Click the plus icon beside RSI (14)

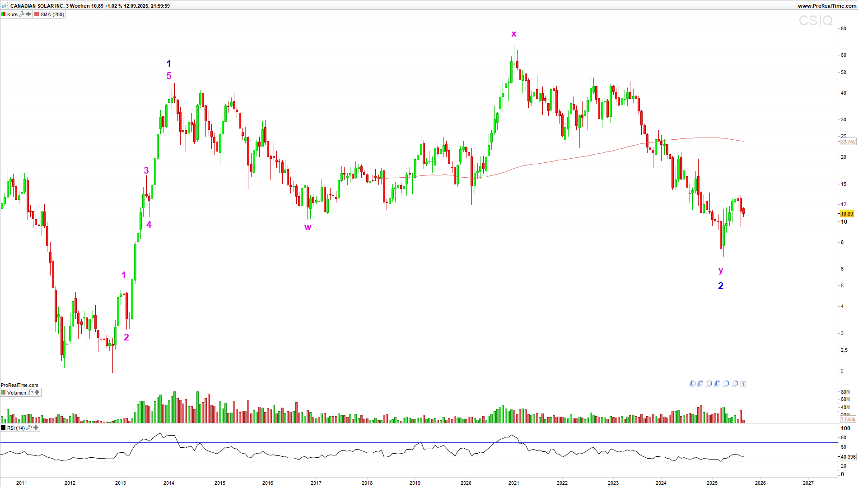pos(36,428)
